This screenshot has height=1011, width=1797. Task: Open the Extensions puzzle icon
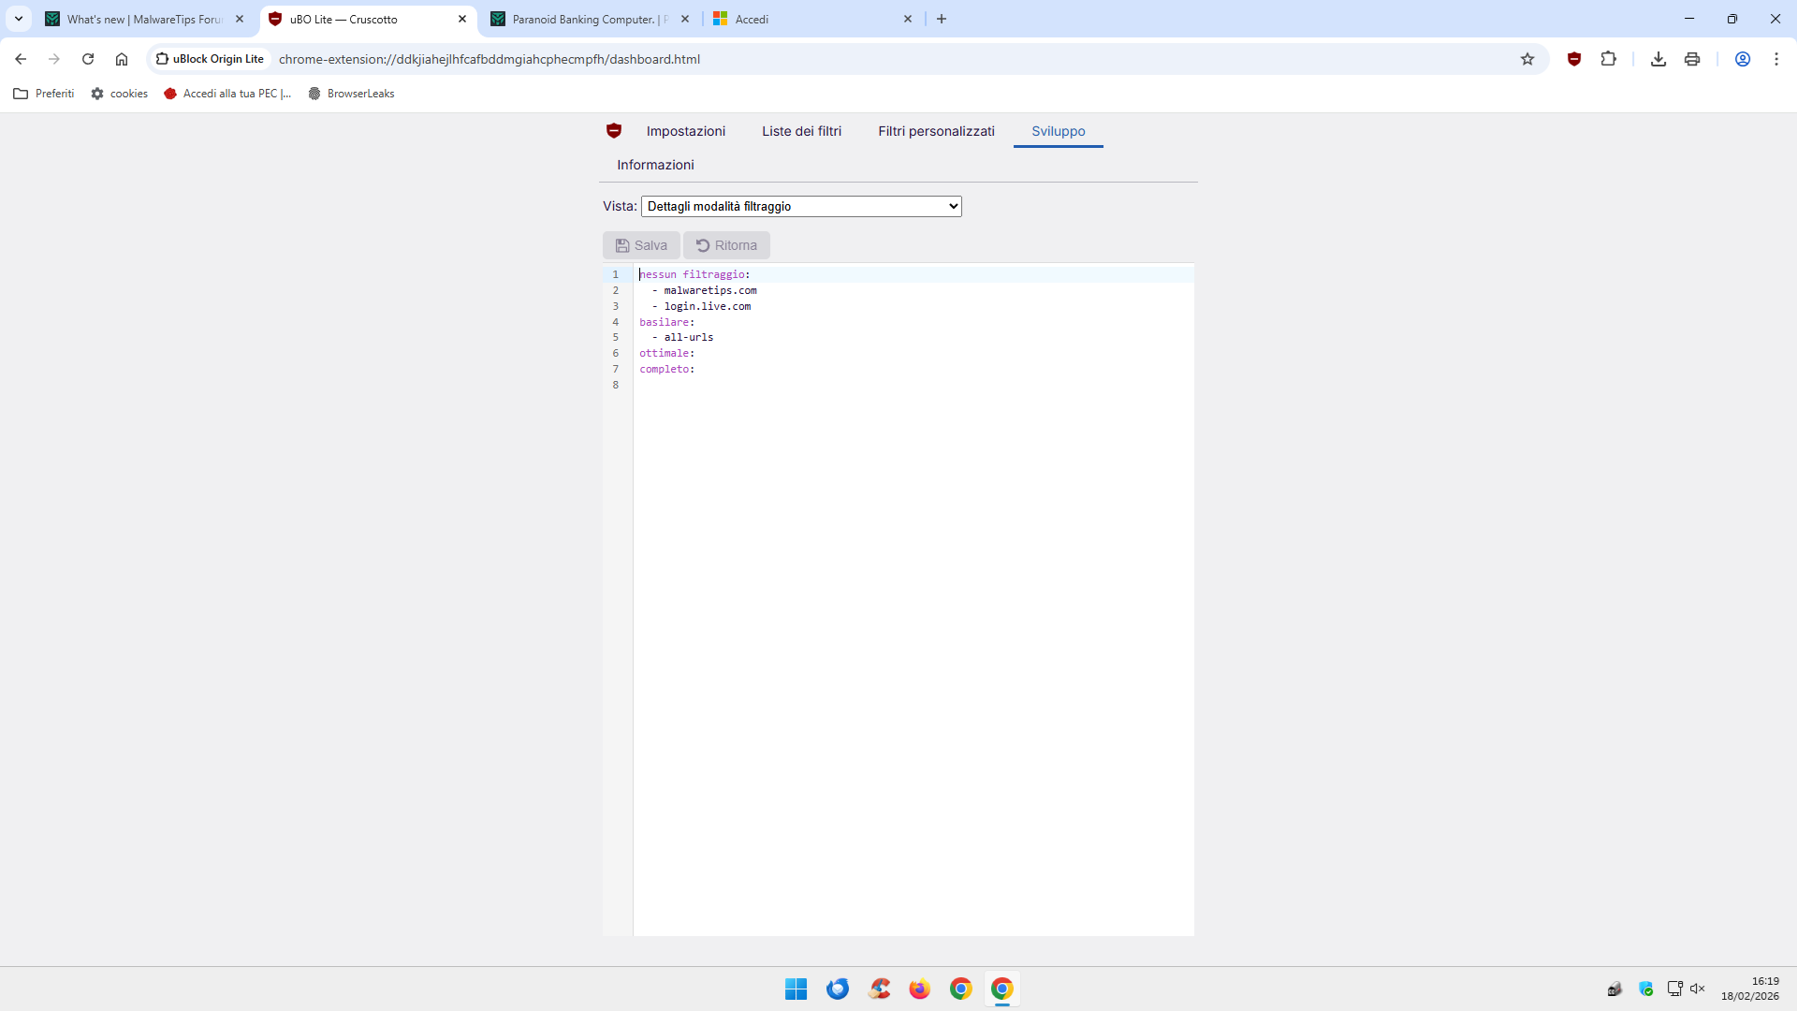tap(1608, 59)
